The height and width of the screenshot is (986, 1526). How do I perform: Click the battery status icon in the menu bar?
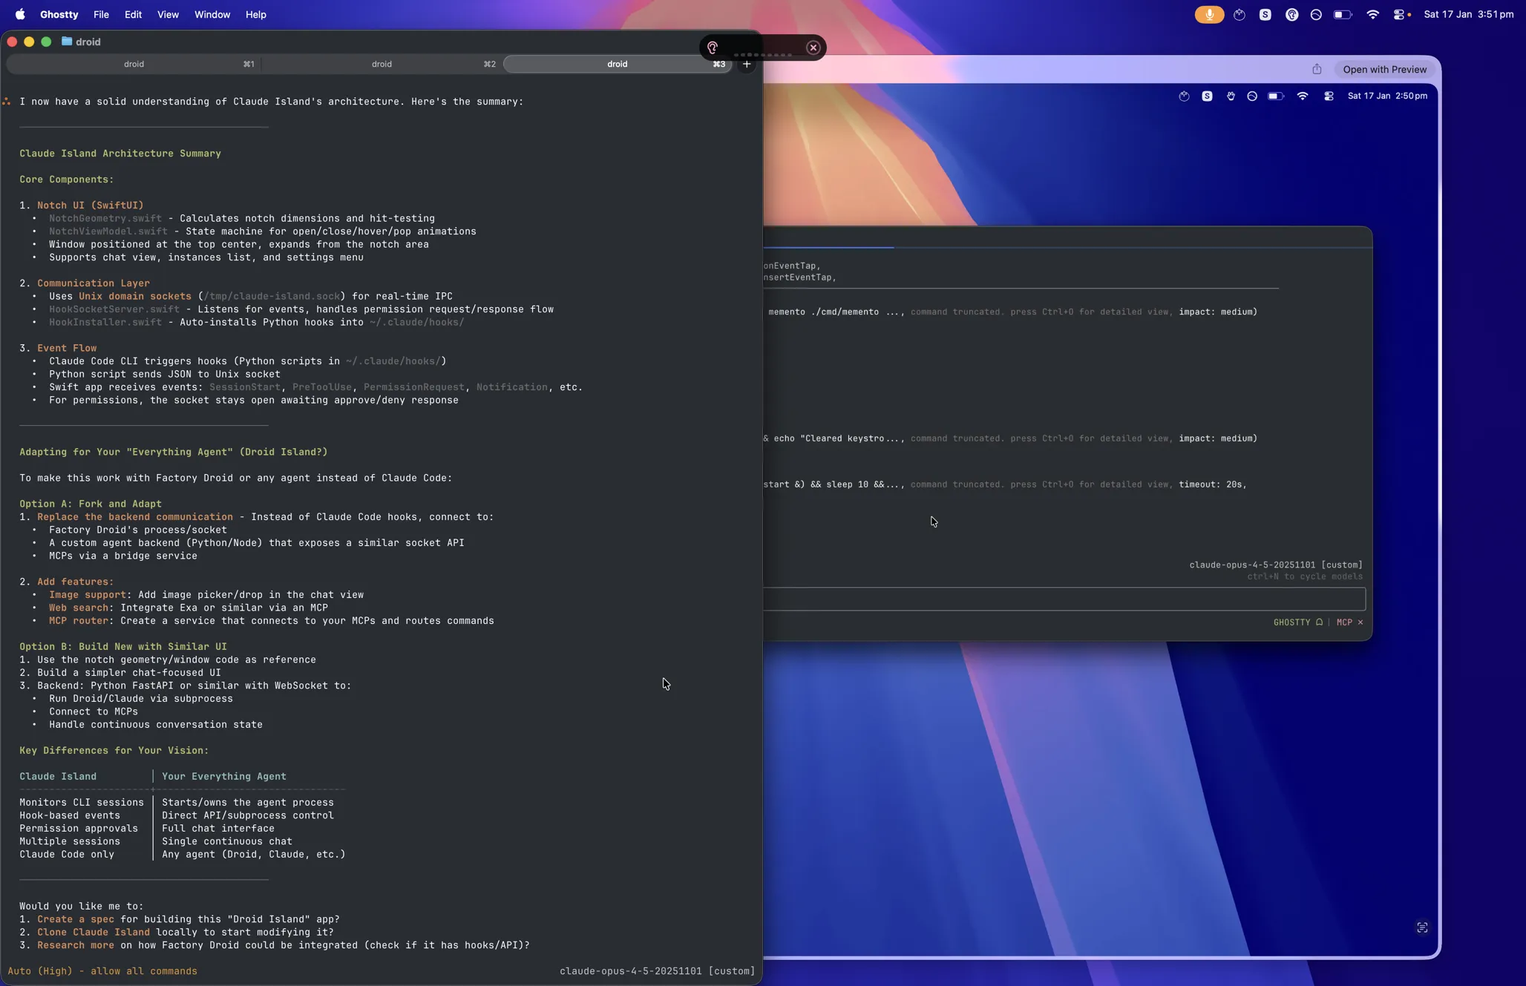(1343, 14)
